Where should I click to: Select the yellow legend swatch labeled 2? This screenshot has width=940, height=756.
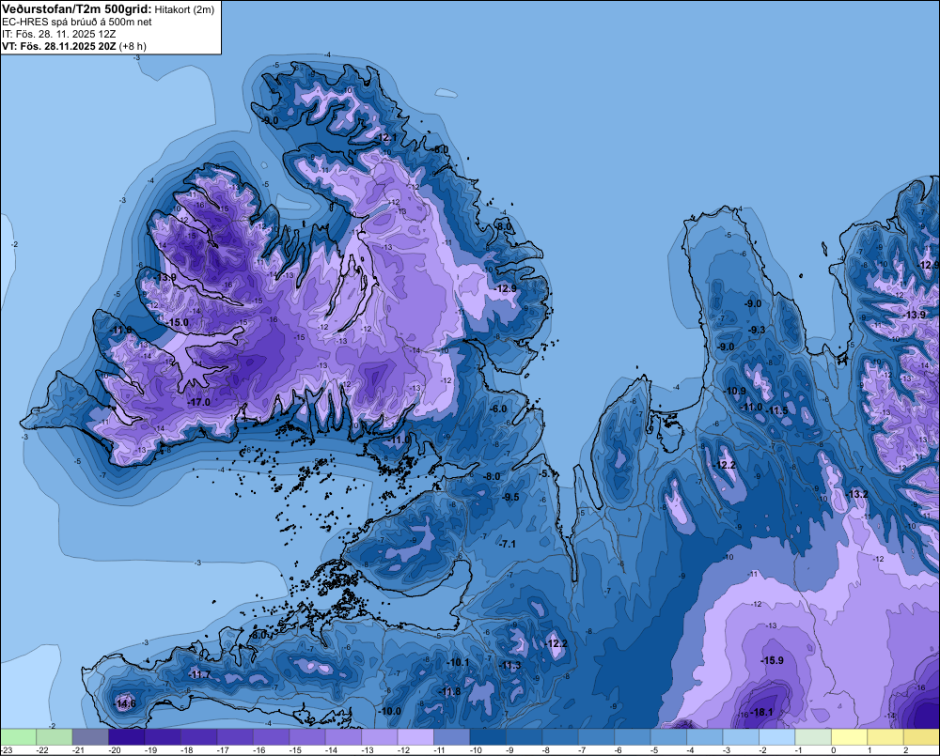point(922,736)
